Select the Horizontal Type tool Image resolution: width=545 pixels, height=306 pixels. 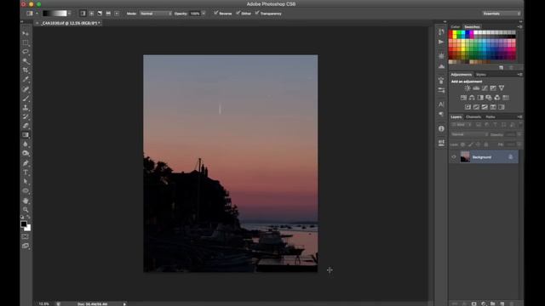[x=26, y=173]
